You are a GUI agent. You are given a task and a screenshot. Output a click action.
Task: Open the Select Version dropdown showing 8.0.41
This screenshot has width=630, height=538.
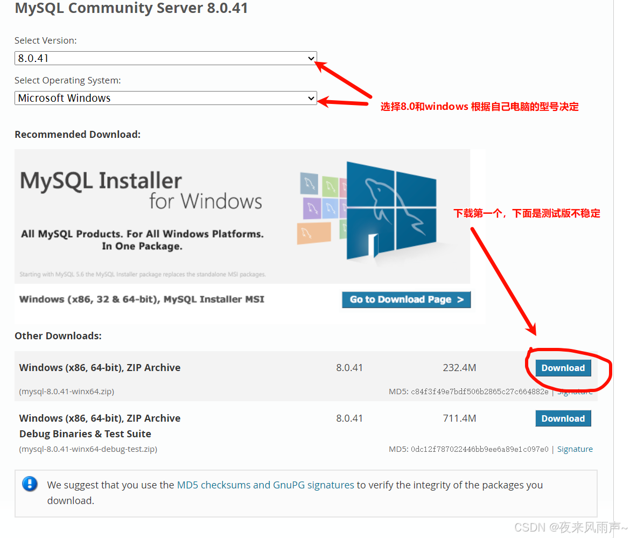tap(165, 58)
